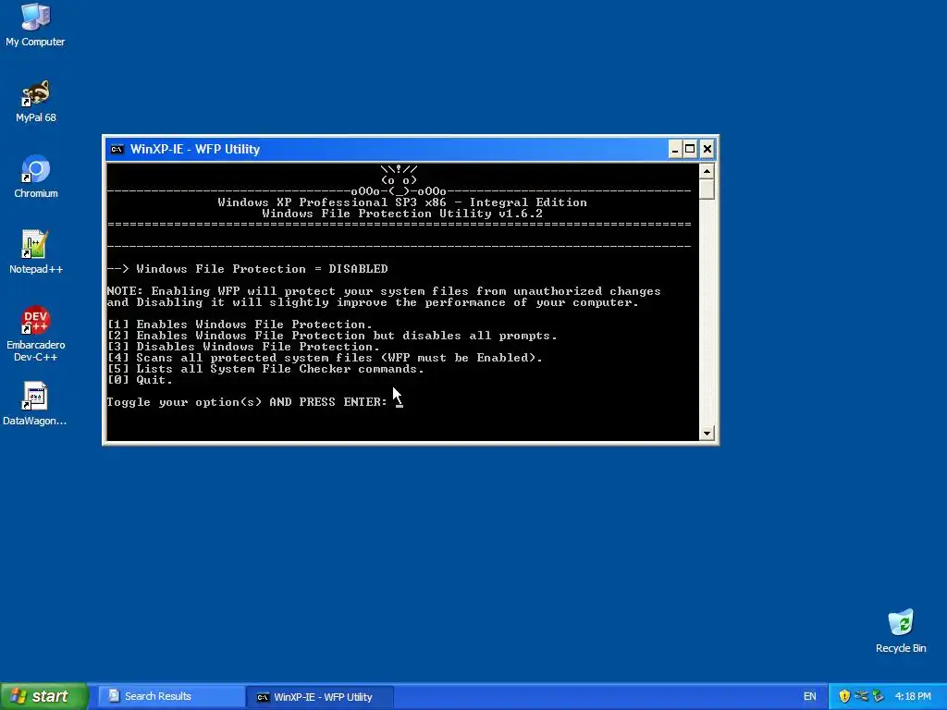Select the MyPal 68 browser shortcut
The width and height of the screenshot is (947, 710).
tap(35, 102)
